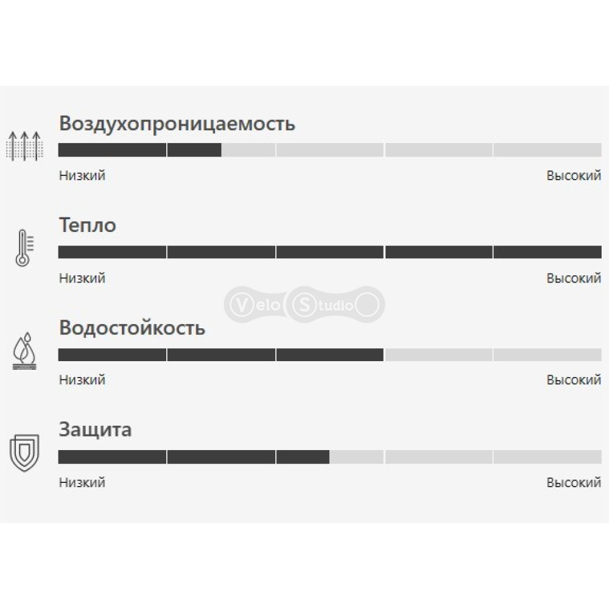The image size is (609, 609).
Task: Click the Воздухопроницаемость heading
Action: 177,124
